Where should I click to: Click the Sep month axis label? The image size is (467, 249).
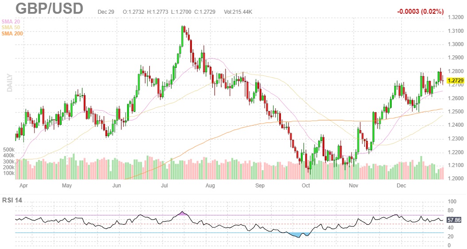(x=260, y=186)
